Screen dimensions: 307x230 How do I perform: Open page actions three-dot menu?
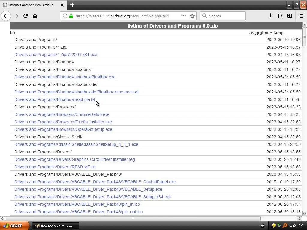184,16
